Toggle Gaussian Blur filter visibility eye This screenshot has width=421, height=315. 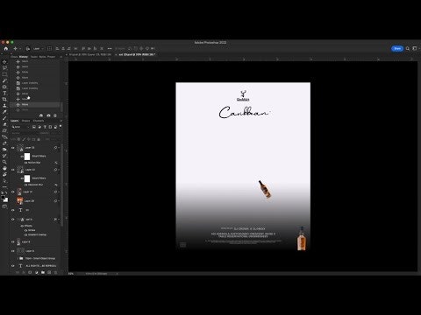25,185
